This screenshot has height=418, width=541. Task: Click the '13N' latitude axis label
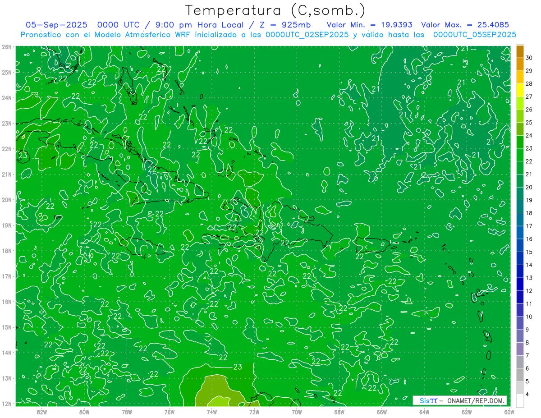click(x=6, y=378)
